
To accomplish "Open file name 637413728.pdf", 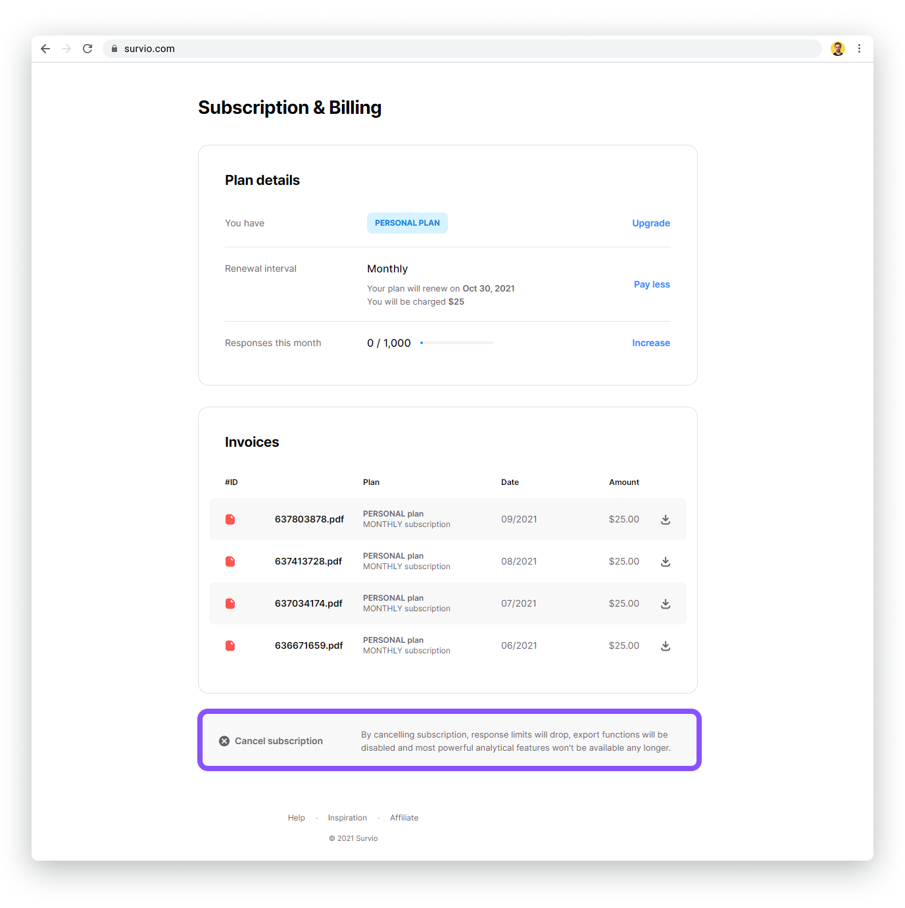I will (308, 561).
